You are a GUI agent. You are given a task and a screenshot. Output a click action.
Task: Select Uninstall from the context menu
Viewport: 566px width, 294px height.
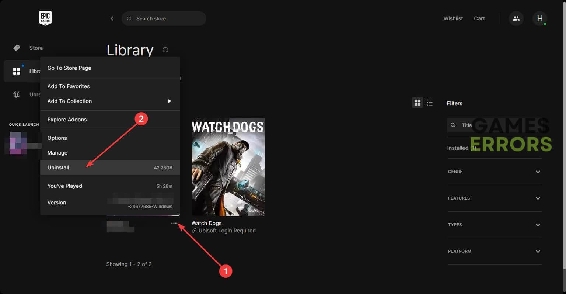[58, 167]
